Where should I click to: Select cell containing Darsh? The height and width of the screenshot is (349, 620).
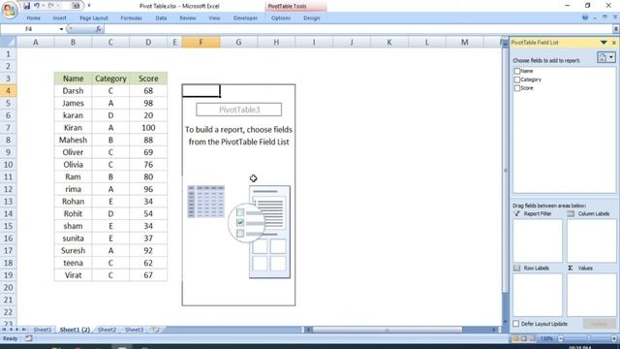click(x=74, y=90)
